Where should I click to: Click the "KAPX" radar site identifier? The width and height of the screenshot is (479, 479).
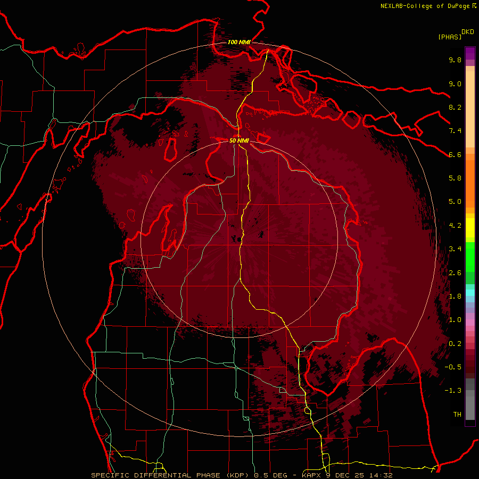pos(310,475)
